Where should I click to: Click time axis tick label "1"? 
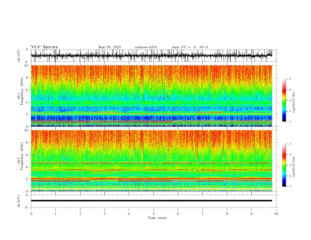pyautogui.click(x=55, y=214)
